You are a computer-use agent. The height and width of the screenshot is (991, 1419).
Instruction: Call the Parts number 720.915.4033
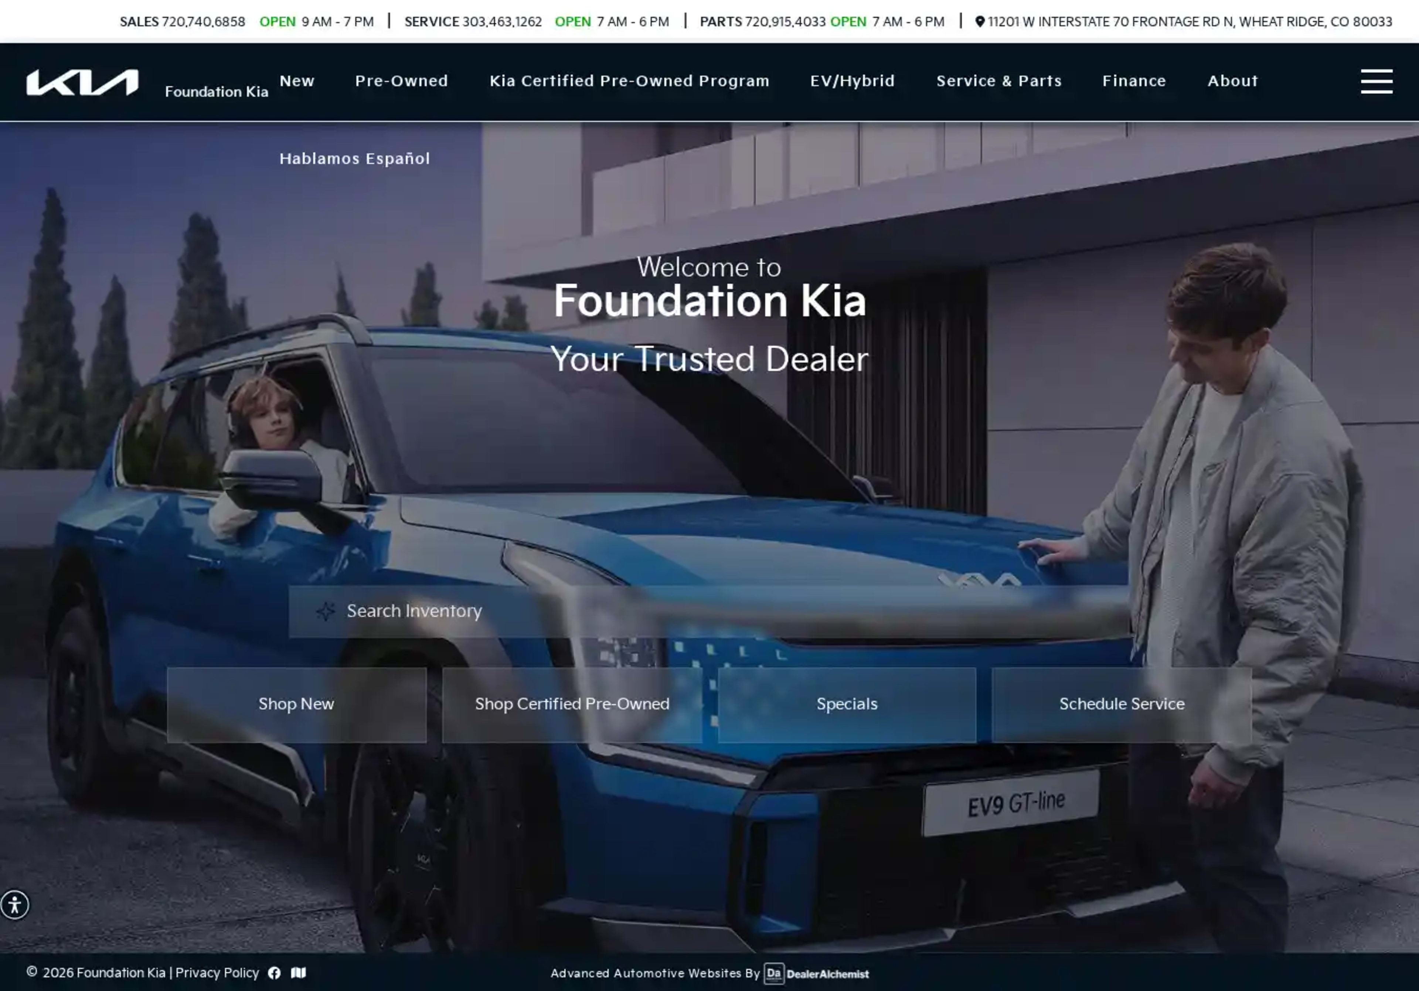[x=785, y=22]
